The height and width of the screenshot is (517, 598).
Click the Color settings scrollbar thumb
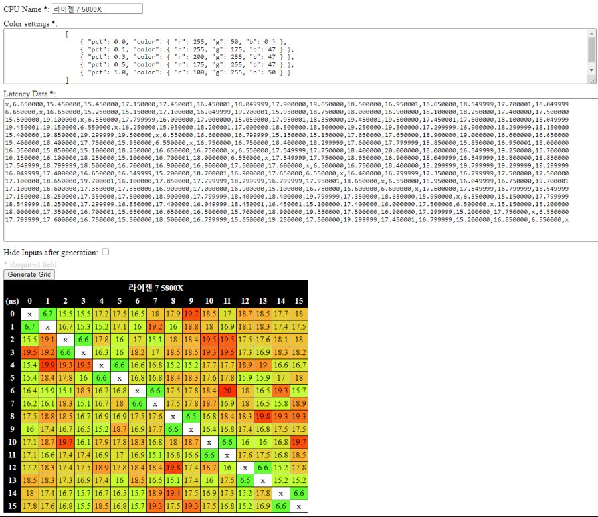pyautogui.click(x=591, y=50)
